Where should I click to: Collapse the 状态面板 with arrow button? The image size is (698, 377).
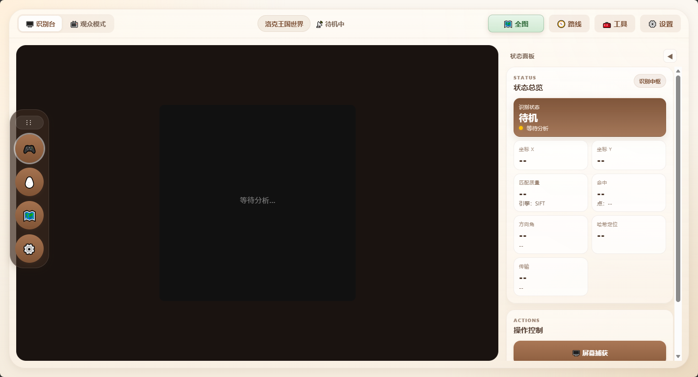(670, 56)
